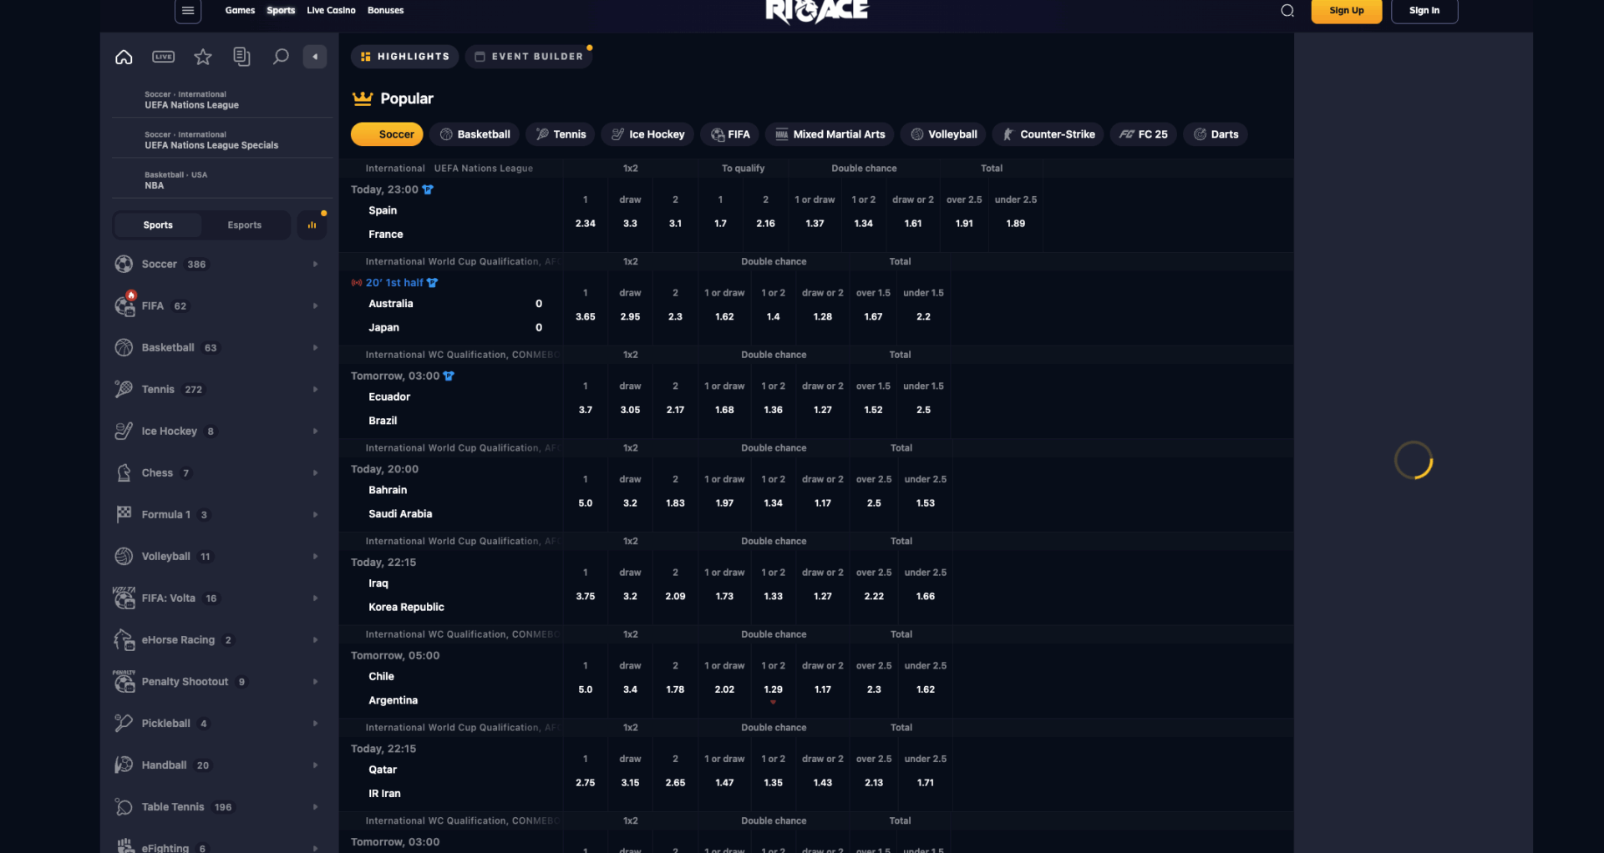
Task: Click the Sign Up button
Action: [1347, 11]
